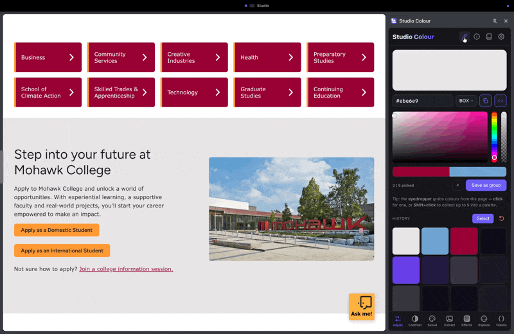The width and height of the screenshot is (514, 334).
Task: Open the Ask me! chat widget
Action: (362, 307)
